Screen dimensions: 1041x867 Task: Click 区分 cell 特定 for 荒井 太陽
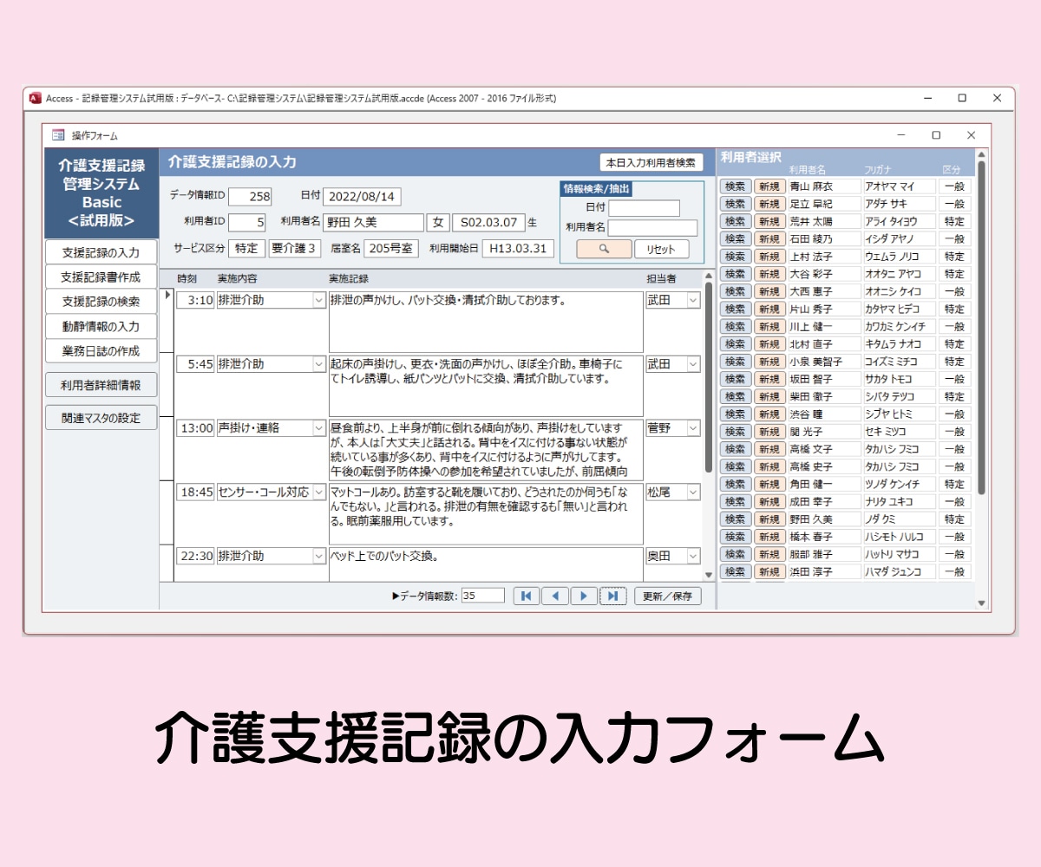point(954,221)
